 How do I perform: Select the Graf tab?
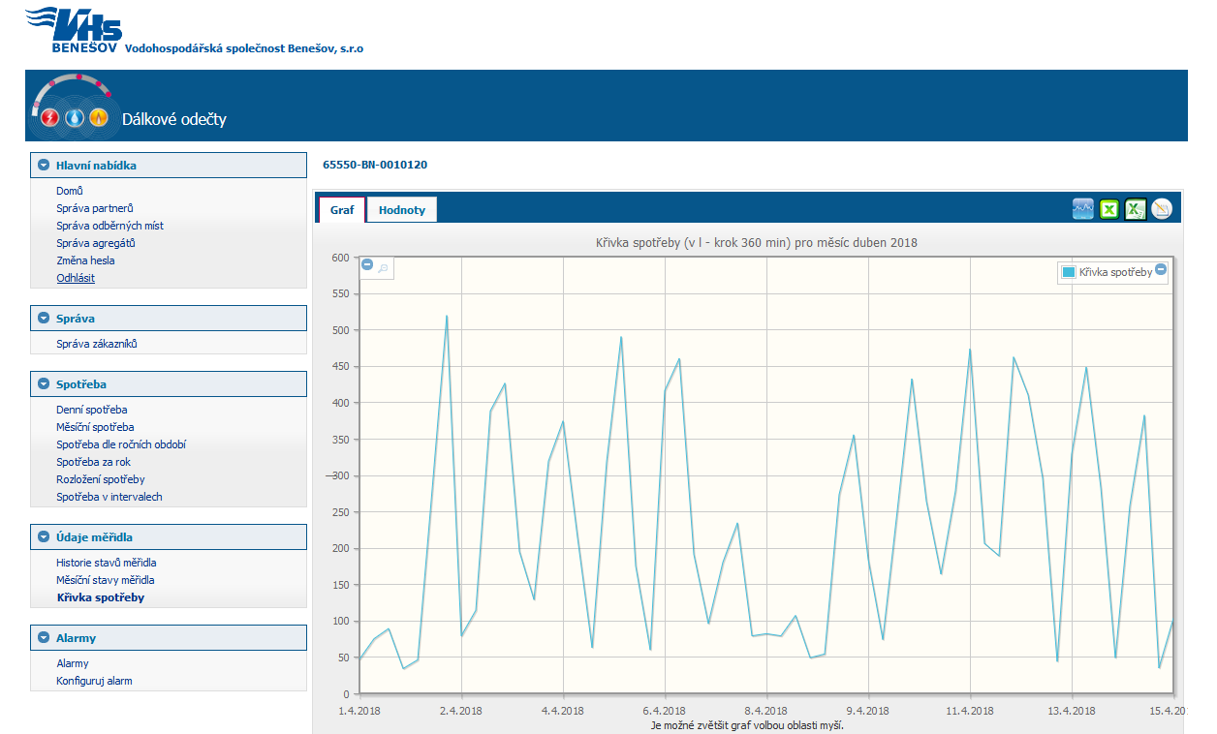click(341, 210)
